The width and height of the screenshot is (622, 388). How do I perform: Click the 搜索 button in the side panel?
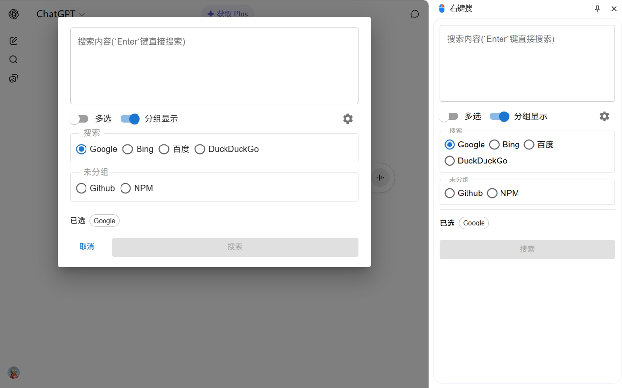[x=527, y=249]
